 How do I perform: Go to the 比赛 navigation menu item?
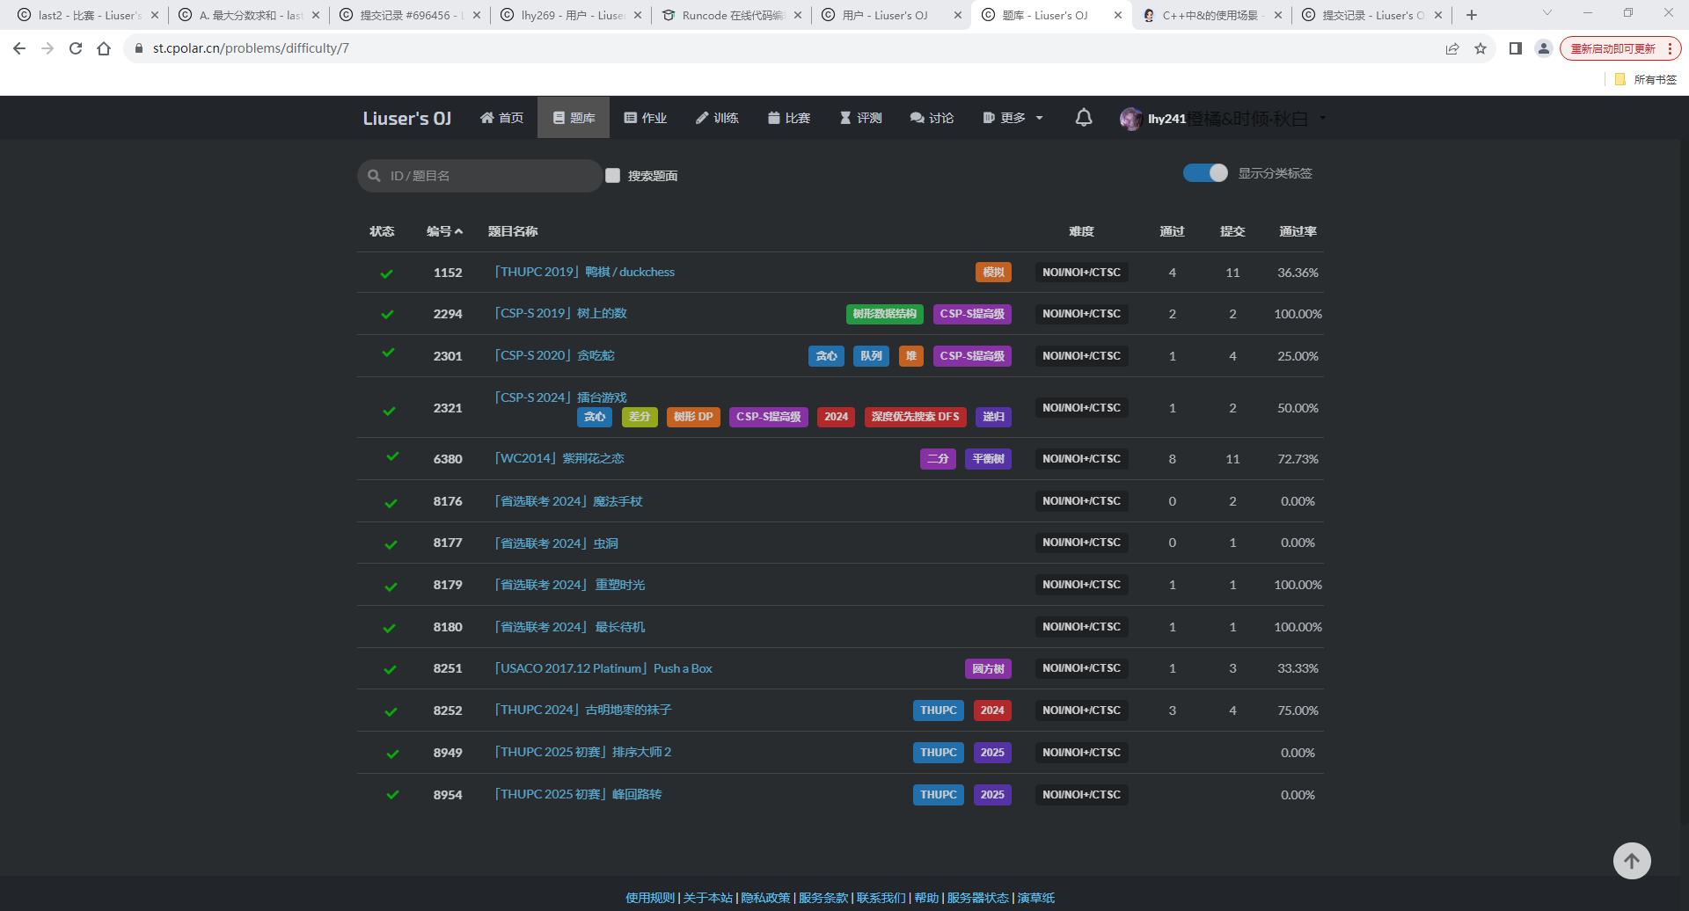pos(789,118)
